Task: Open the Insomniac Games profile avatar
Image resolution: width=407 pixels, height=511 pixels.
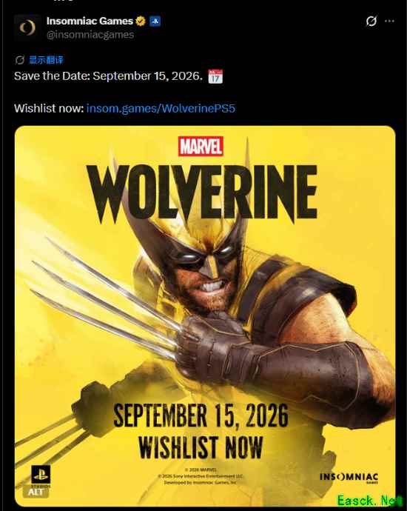Action: pyautogui.click(x=27, y=27)
